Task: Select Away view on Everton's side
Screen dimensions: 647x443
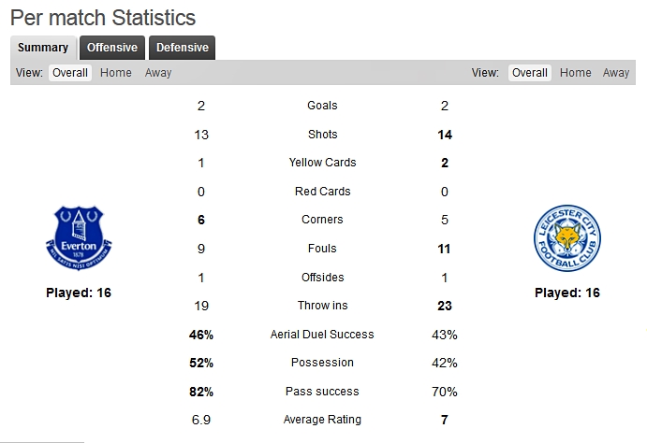Action: (158, 73)
